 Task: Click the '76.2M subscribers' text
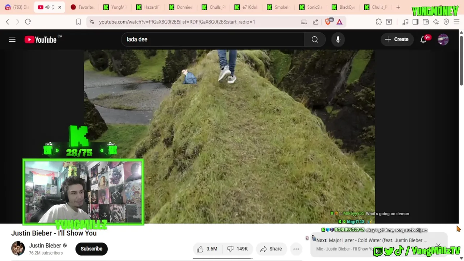pyautogui.click(x=46, y=253)
